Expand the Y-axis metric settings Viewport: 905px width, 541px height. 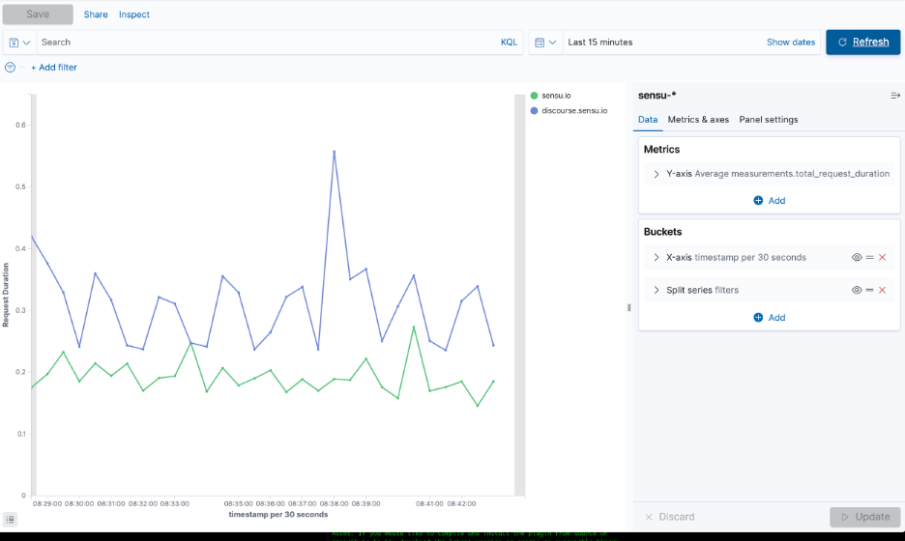[x=657, y=174]
